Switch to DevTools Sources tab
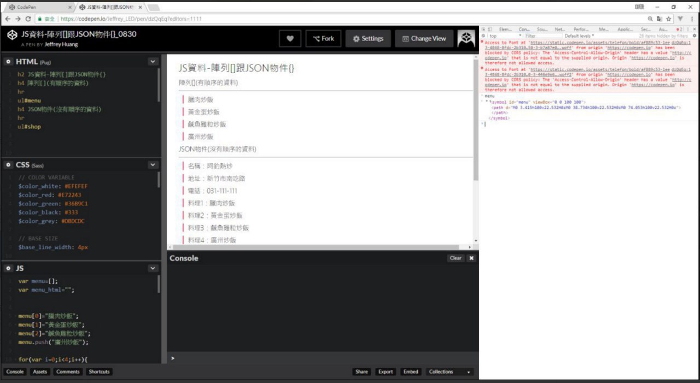This screenshot has height=383, width=700. pos(542,29)
